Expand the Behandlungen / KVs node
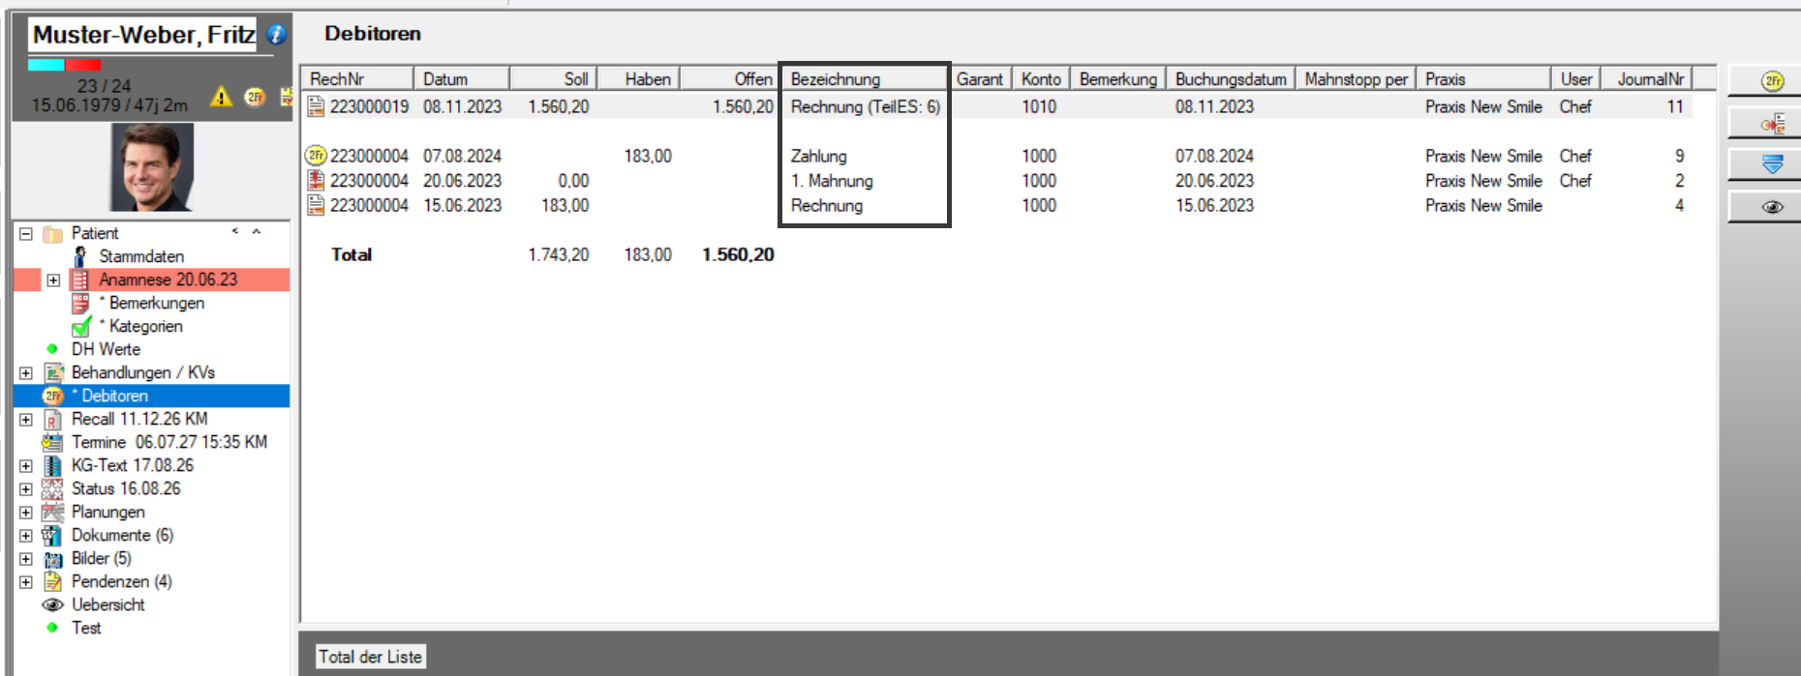1801x676 pixels. pos(26,372)
